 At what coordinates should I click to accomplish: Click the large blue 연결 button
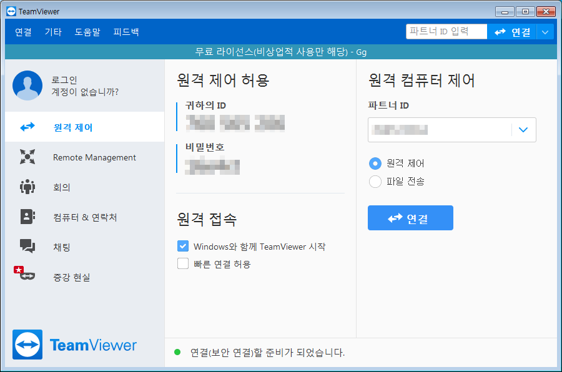pyautogui.click(x=410, y=218)
